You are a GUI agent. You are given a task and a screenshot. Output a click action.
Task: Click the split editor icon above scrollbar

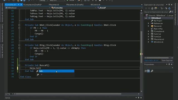tap(141, 11)
